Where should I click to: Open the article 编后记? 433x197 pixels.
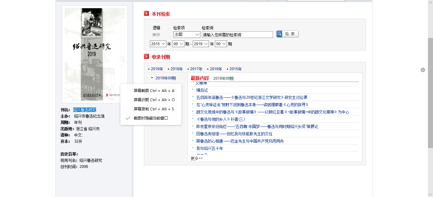click(202, 90)
